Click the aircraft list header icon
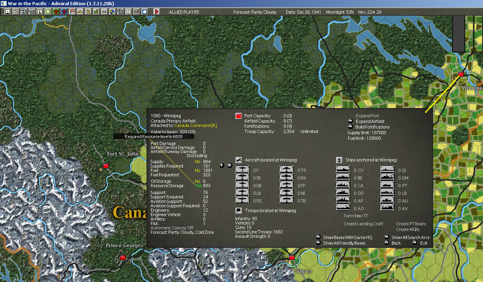This screenshot has height=282, width=483. pyautogui.click(x=239, y=160)
